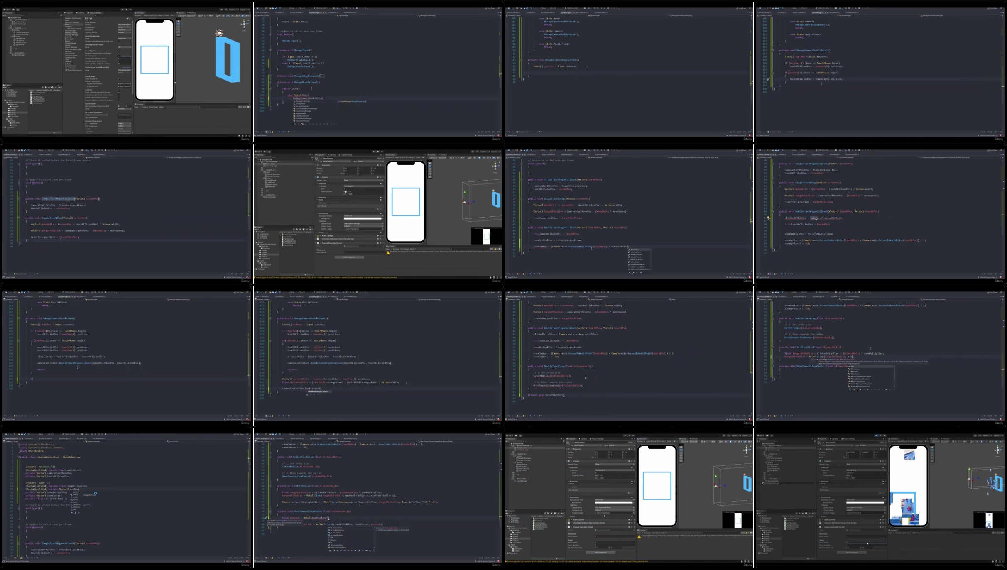Click simulator Scale slider in Editor settings frame
Viewport: 1007px width, 570px height.
coord(172,15)
